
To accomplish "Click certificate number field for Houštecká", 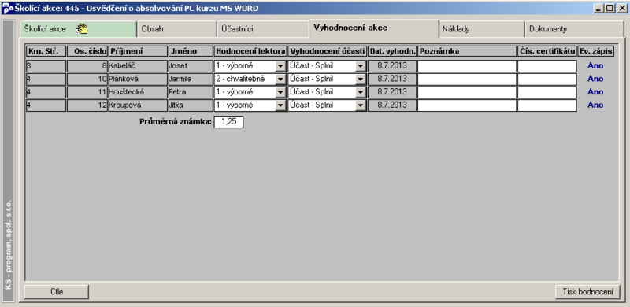I will coord(547,92).
